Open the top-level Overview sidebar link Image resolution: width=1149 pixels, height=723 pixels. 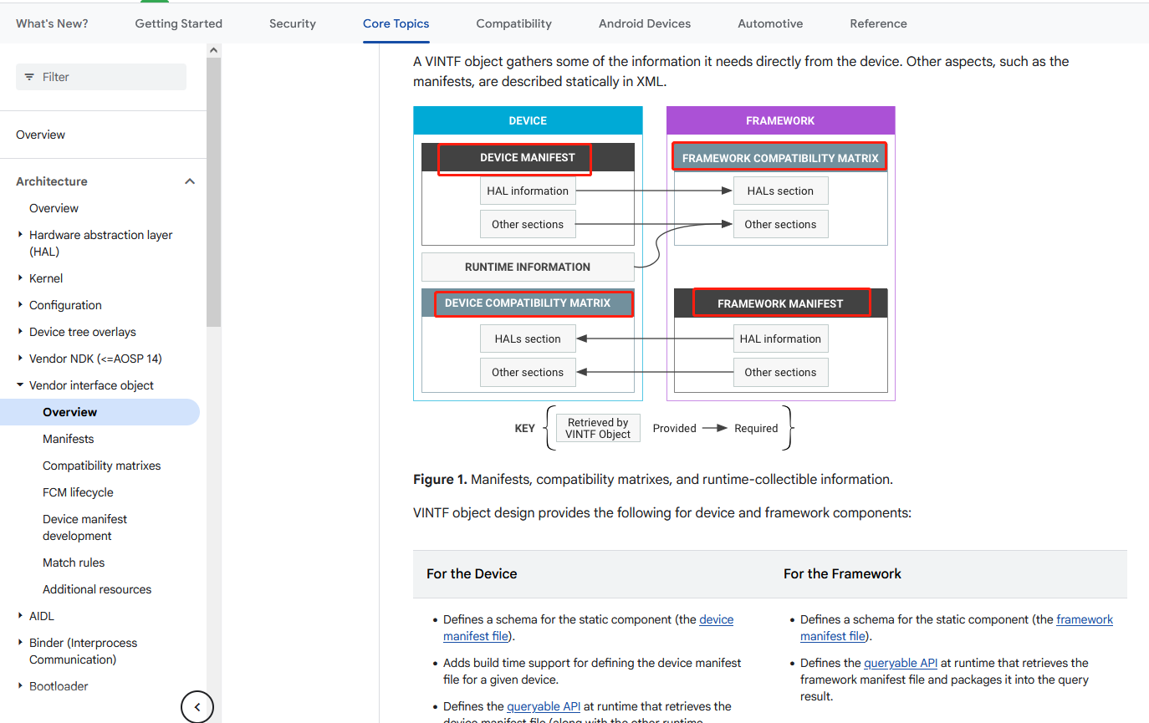coord(40,135)
